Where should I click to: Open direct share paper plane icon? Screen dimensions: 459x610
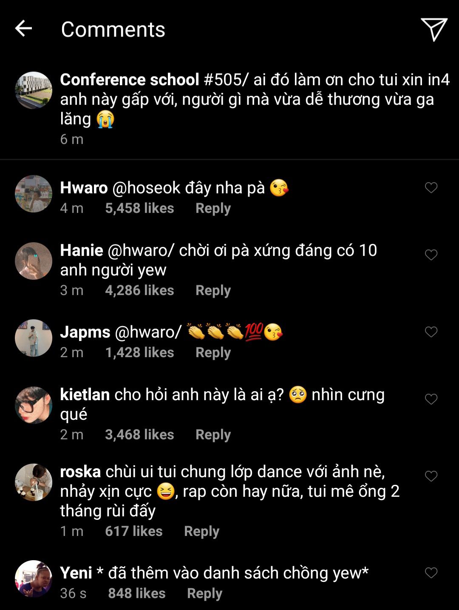tap(433, 29)
